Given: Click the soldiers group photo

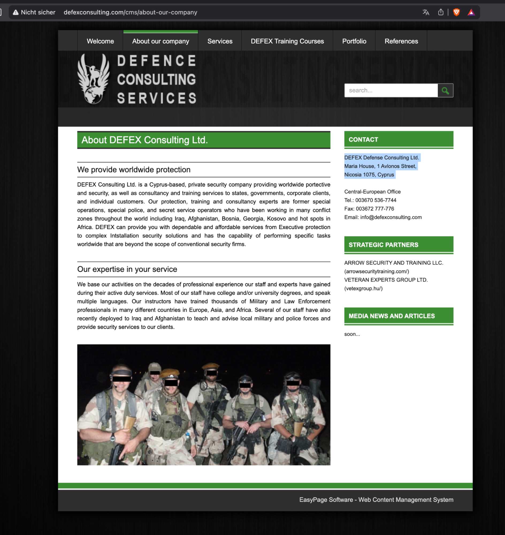Looking at the screenshot, I should tap(204, 405).
